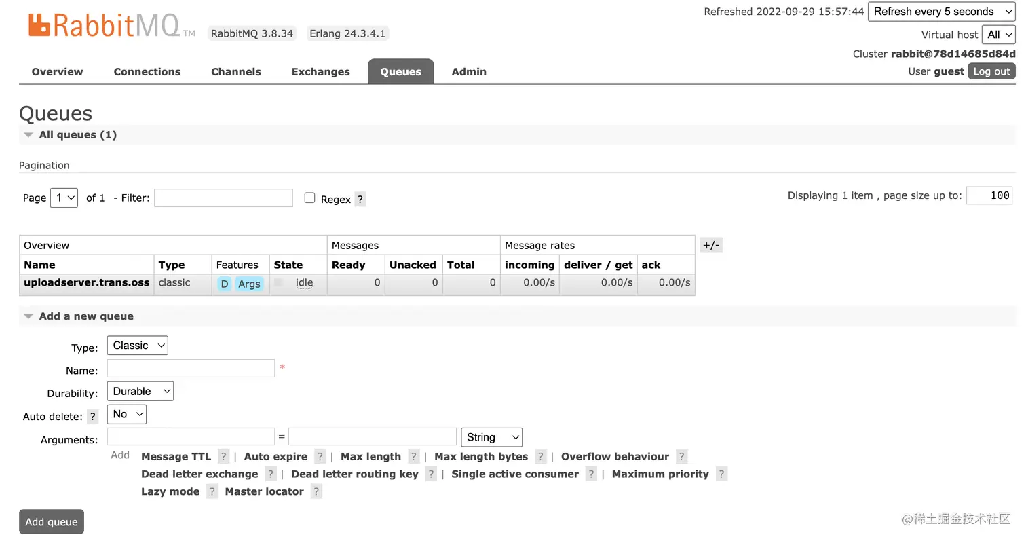
Task: Open the uploadserver.trans.oss queue
Action: click(x=87, y=283)
